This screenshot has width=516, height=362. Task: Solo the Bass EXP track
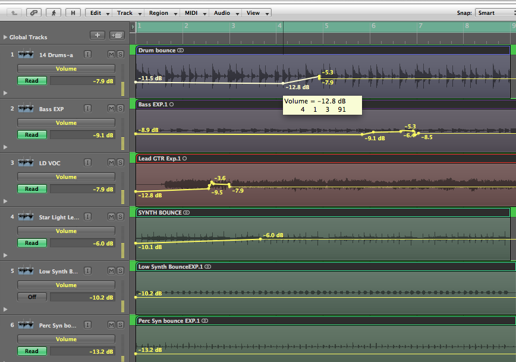[121, 109]
